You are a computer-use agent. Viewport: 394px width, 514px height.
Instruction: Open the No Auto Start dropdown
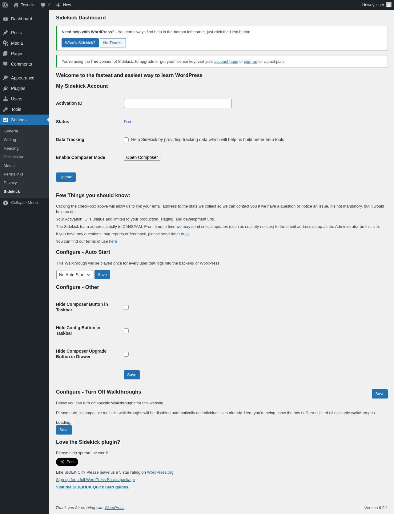(x=74, y=275)
